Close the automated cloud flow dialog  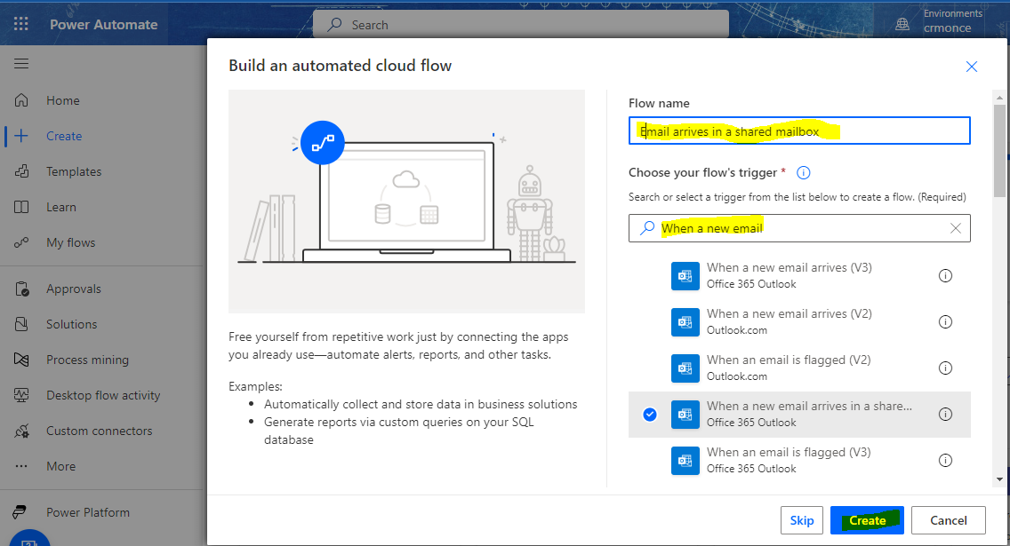[972, 67]
